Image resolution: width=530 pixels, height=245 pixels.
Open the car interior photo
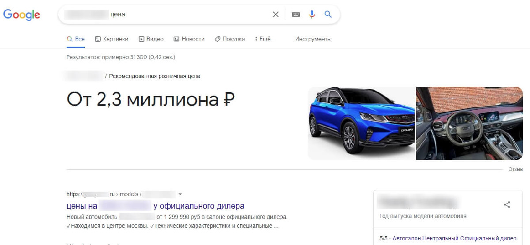[469, 123]
